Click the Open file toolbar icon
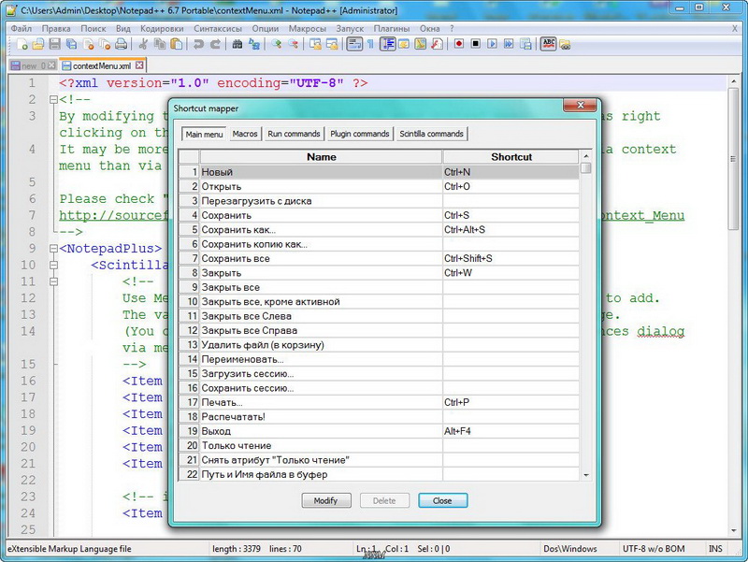Image resolution: width=748 pixels, height=562 pixels. click(x=38, y=44)
